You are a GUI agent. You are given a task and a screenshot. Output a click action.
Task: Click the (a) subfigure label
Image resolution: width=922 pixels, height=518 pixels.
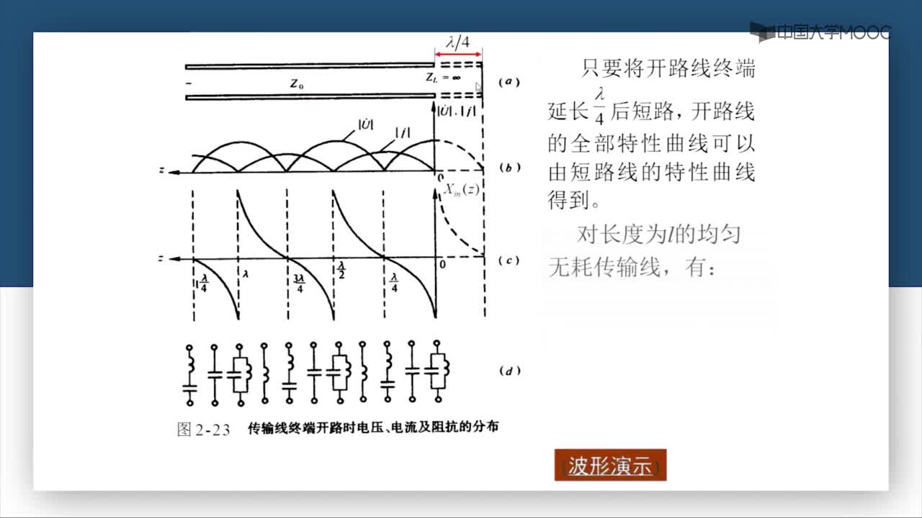point(509,81)
